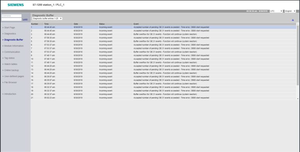This screenshot has height=152, width=300.
Task: Select diagnostic entry number 1
Action: pyautogui.click(x=163, y=27)
